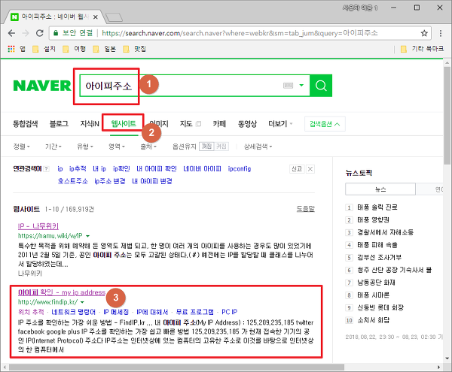Open a new tab button

click(115, 17)
